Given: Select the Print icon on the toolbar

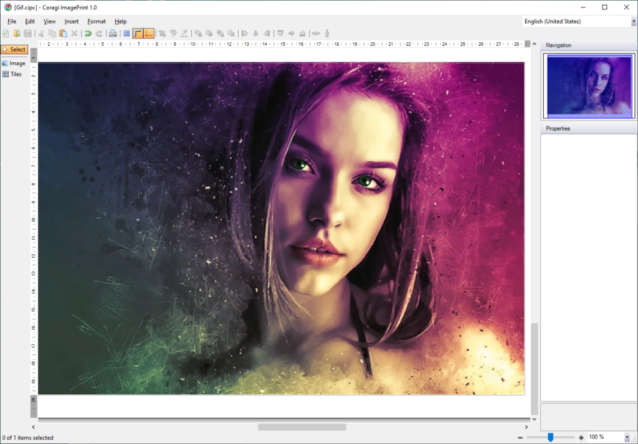Looking at the screenshot, I should 112,33.
